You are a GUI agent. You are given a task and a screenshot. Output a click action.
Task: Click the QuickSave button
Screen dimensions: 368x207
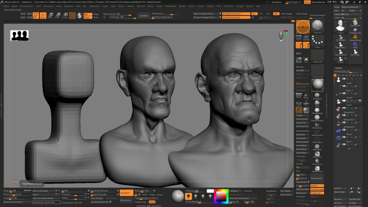tap(276, 2)
